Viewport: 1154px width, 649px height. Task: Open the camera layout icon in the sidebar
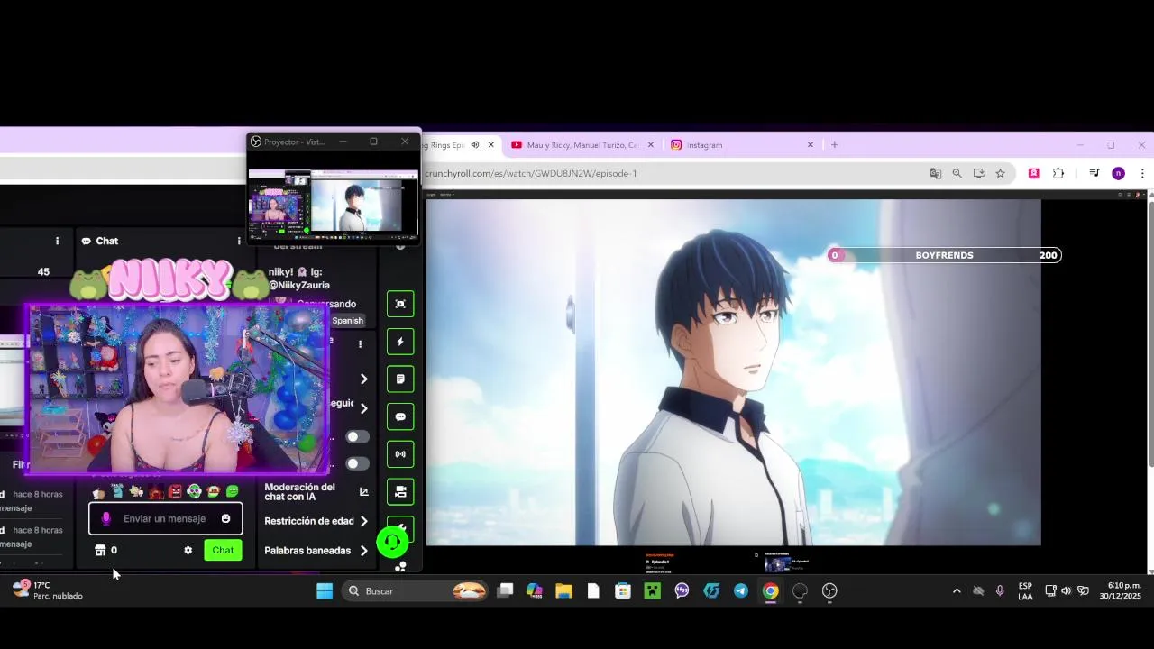tap(400, 492)
